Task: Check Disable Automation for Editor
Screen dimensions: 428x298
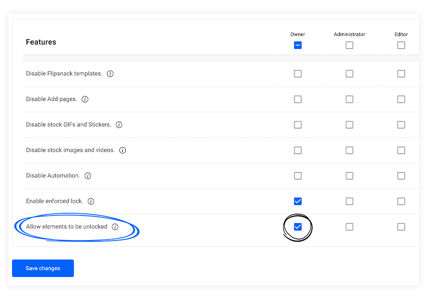Action: [401, 176]
